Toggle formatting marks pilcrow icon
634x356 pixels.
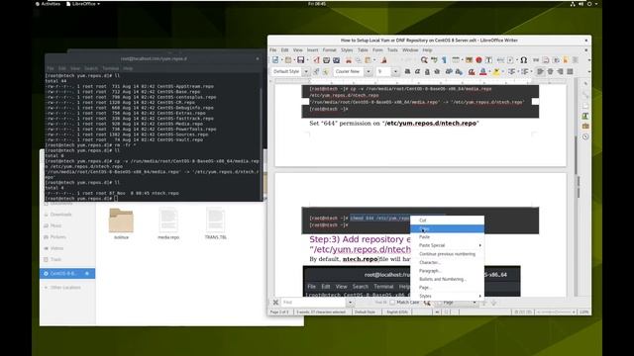point(444,60)
